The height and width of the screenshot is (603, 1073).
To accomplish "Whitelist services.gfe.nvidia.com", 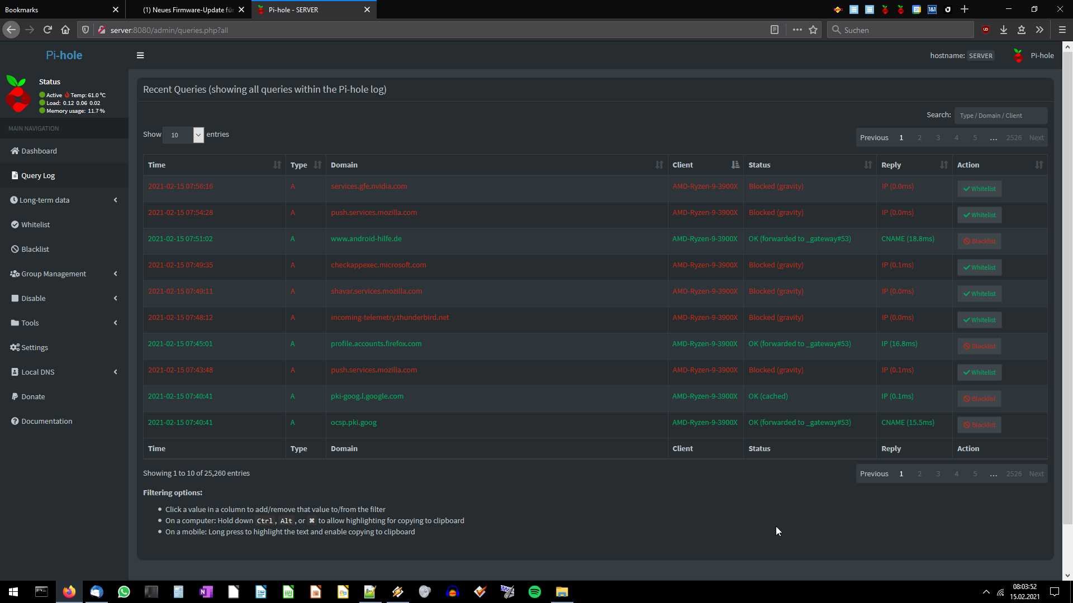I will tap(979, 189).
